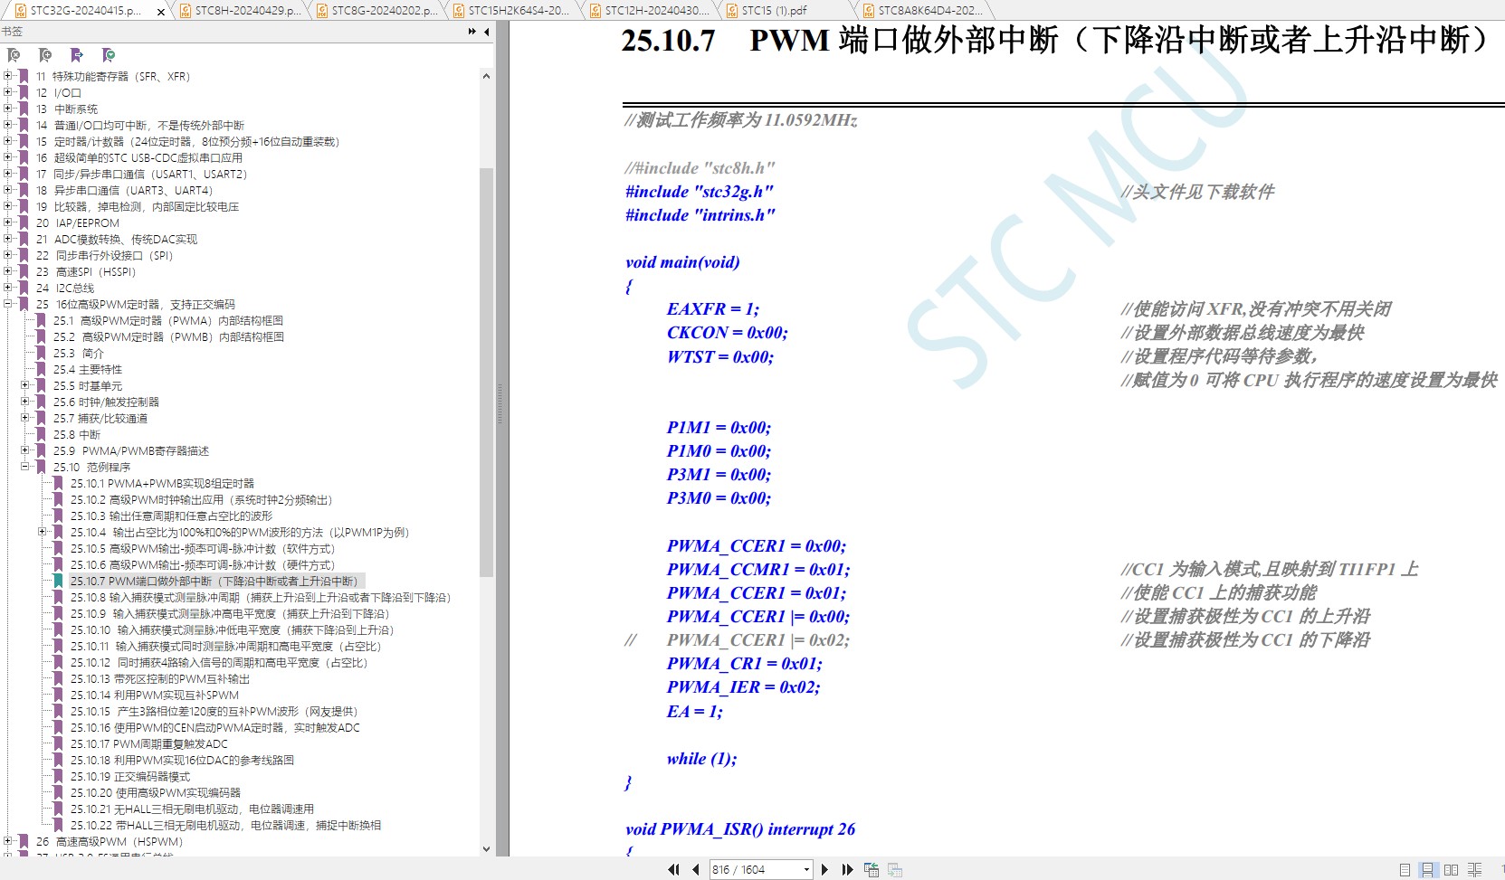Open bookmark 25.1 高级PWM定时器 (PWMA) 内部结构框图
Viewport: 1505px width, 880px height.
[x=168, y=320]
